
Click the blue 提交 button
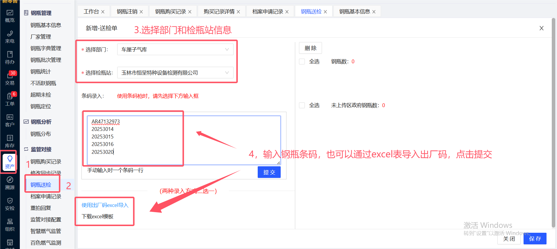269,172
